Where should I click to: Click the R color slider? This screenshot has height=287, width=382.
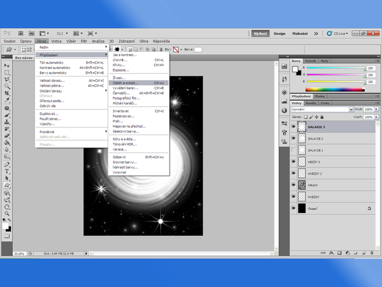coord(336,68)
